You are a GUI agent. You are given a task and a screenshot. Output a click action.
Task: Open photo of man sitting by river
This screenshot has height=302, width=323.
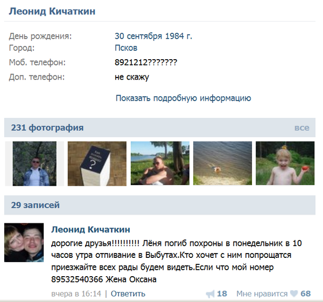(x=160, y=163)
